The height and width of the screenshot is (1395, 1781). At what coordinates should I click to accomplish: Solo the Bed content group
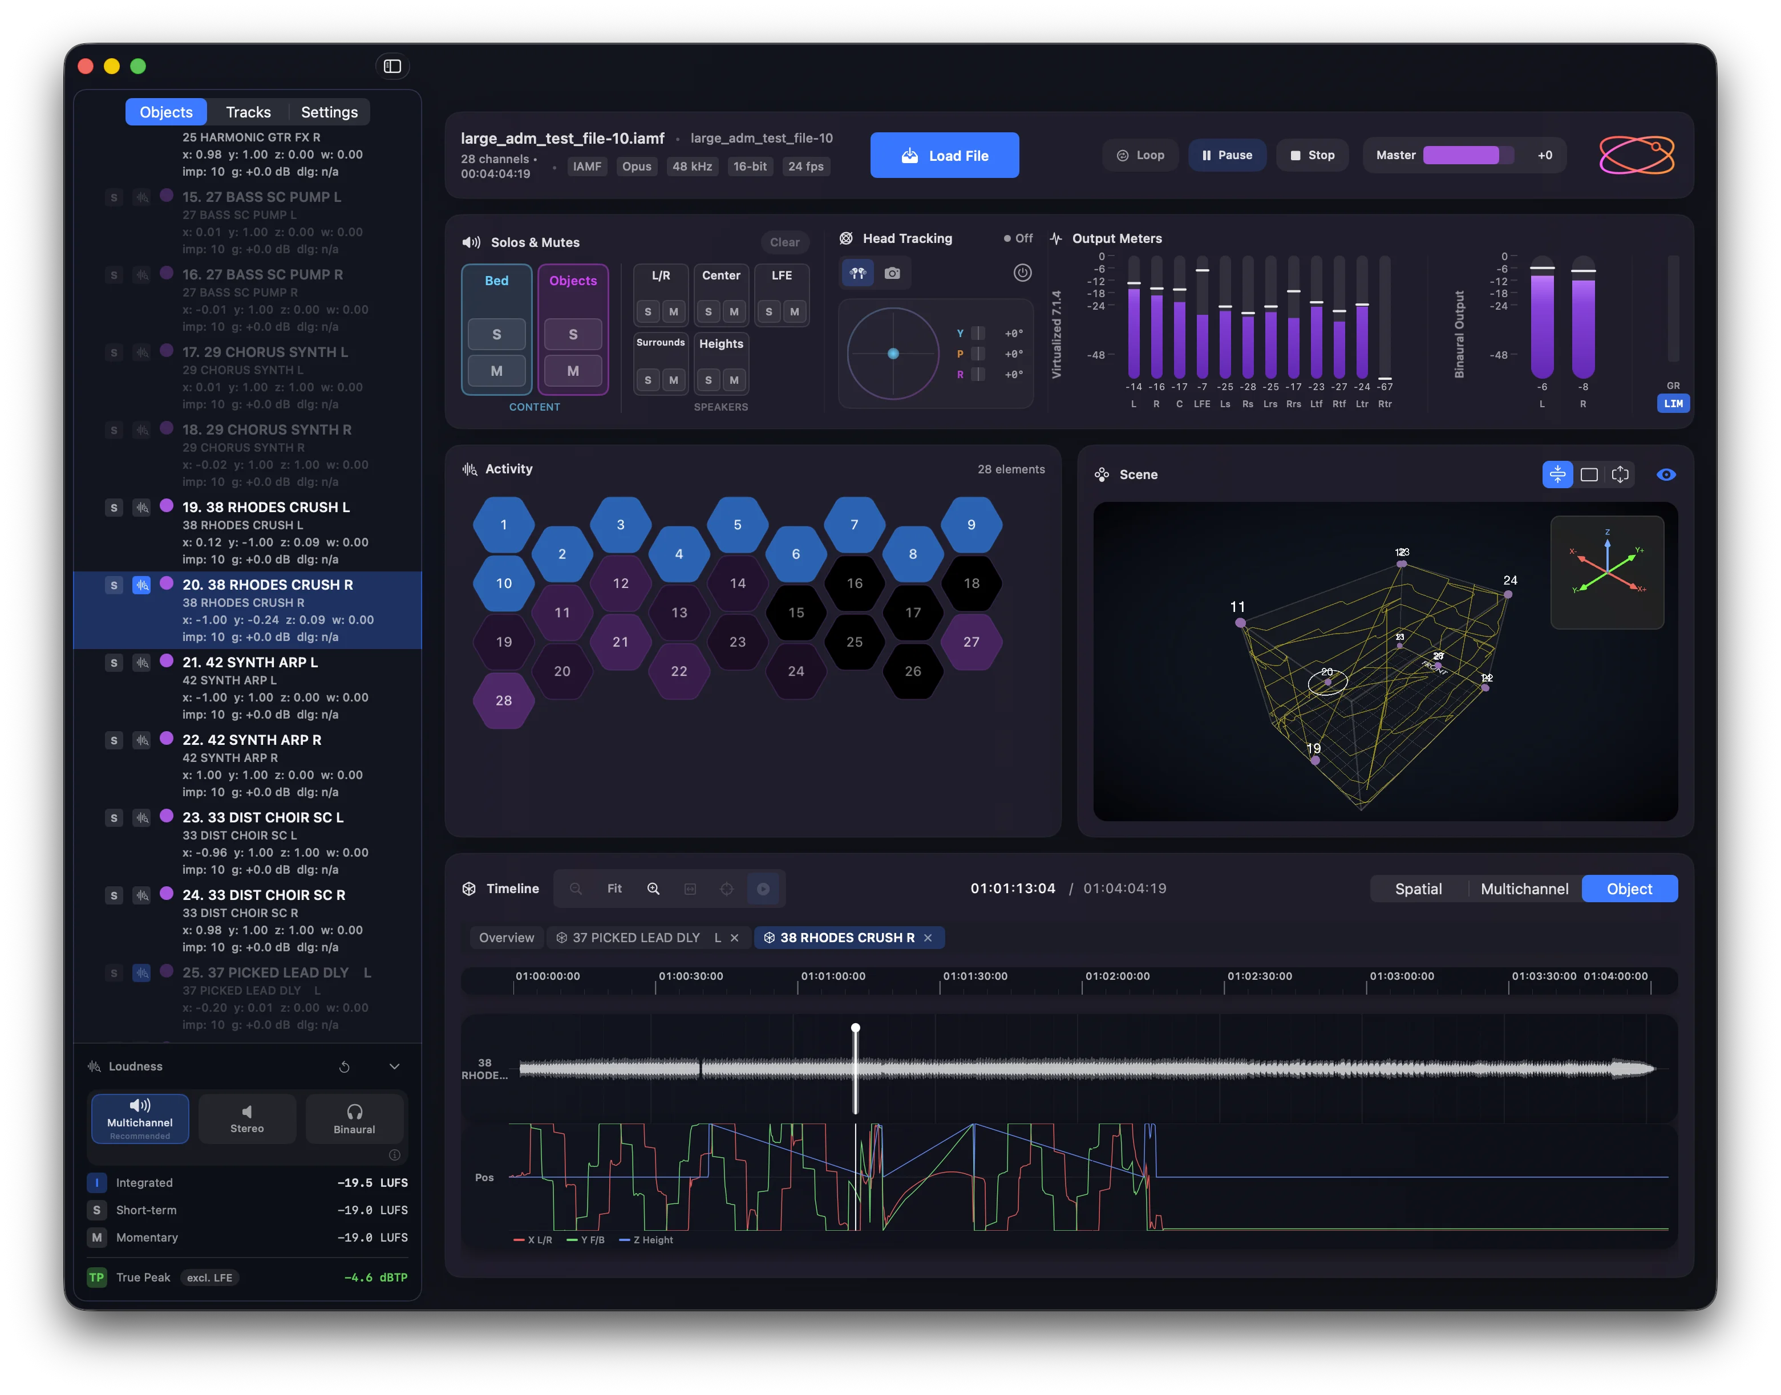pyautogui.click(x=496, y=334)
